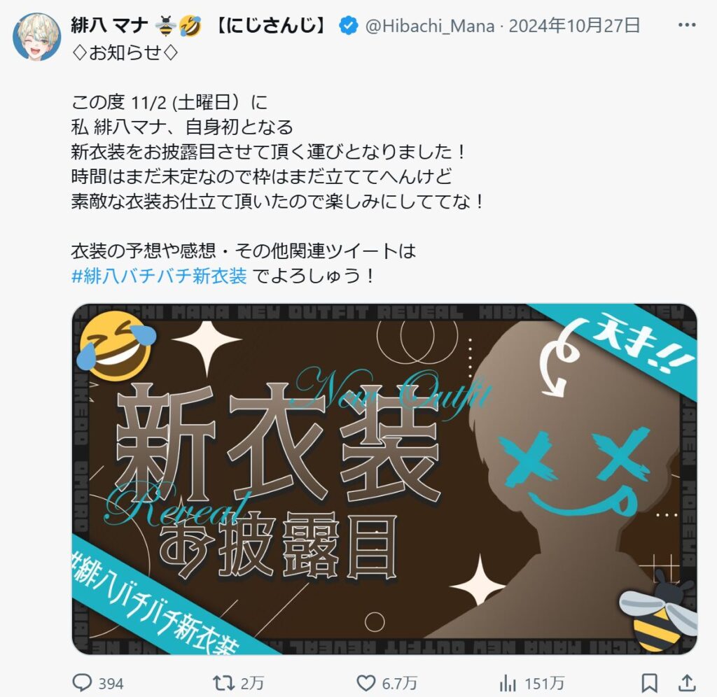Open the 2024年10月27日 timestamp link

coord(574,26)
